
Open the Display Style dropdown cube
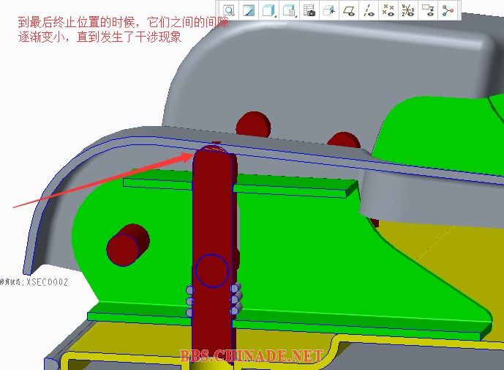click(x=269, y=10)
